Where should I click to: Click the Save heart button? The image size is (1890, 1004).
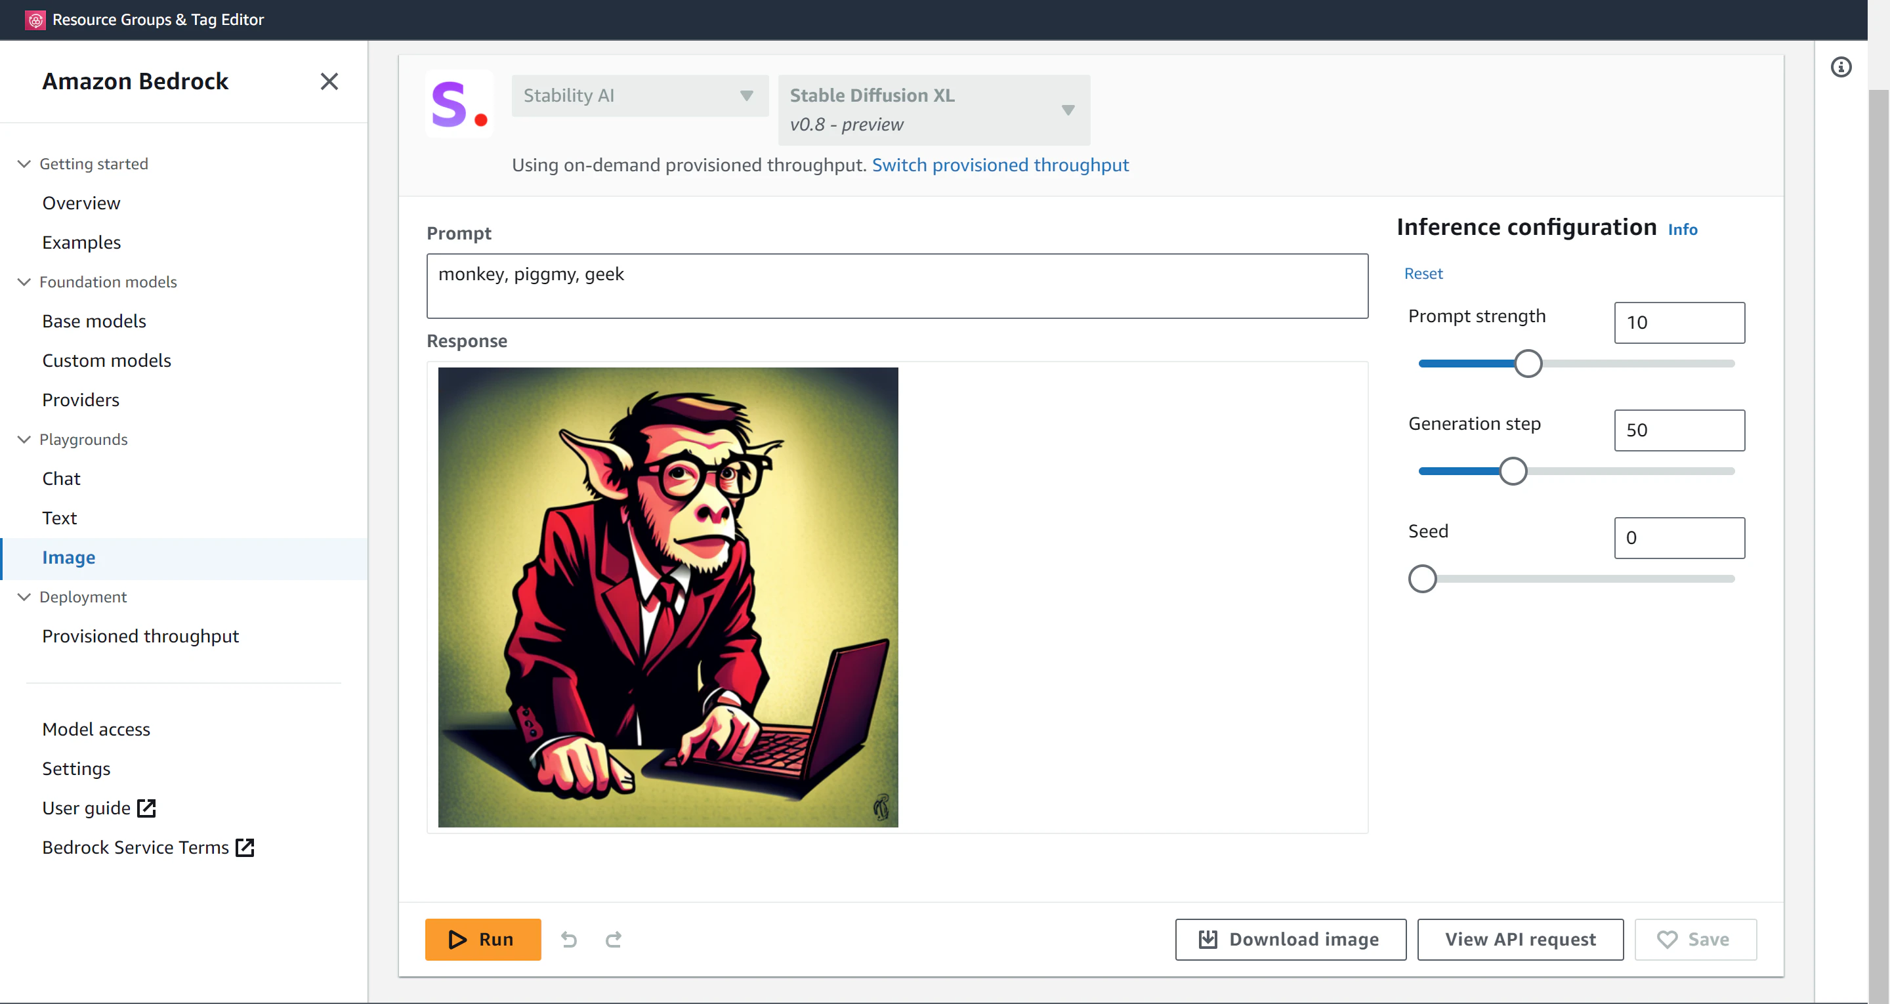click(1695, 940)
